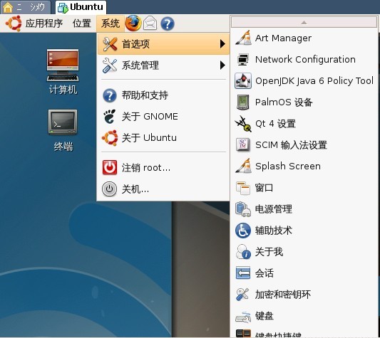The width and height of the screenshot is (380, 338).
Task: Choose 注销 root... to log out
Action: 163,167
